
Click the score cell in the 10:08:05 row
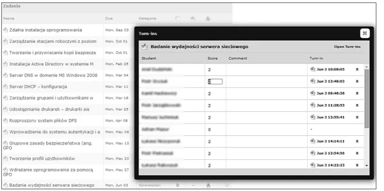click(215, 69)
